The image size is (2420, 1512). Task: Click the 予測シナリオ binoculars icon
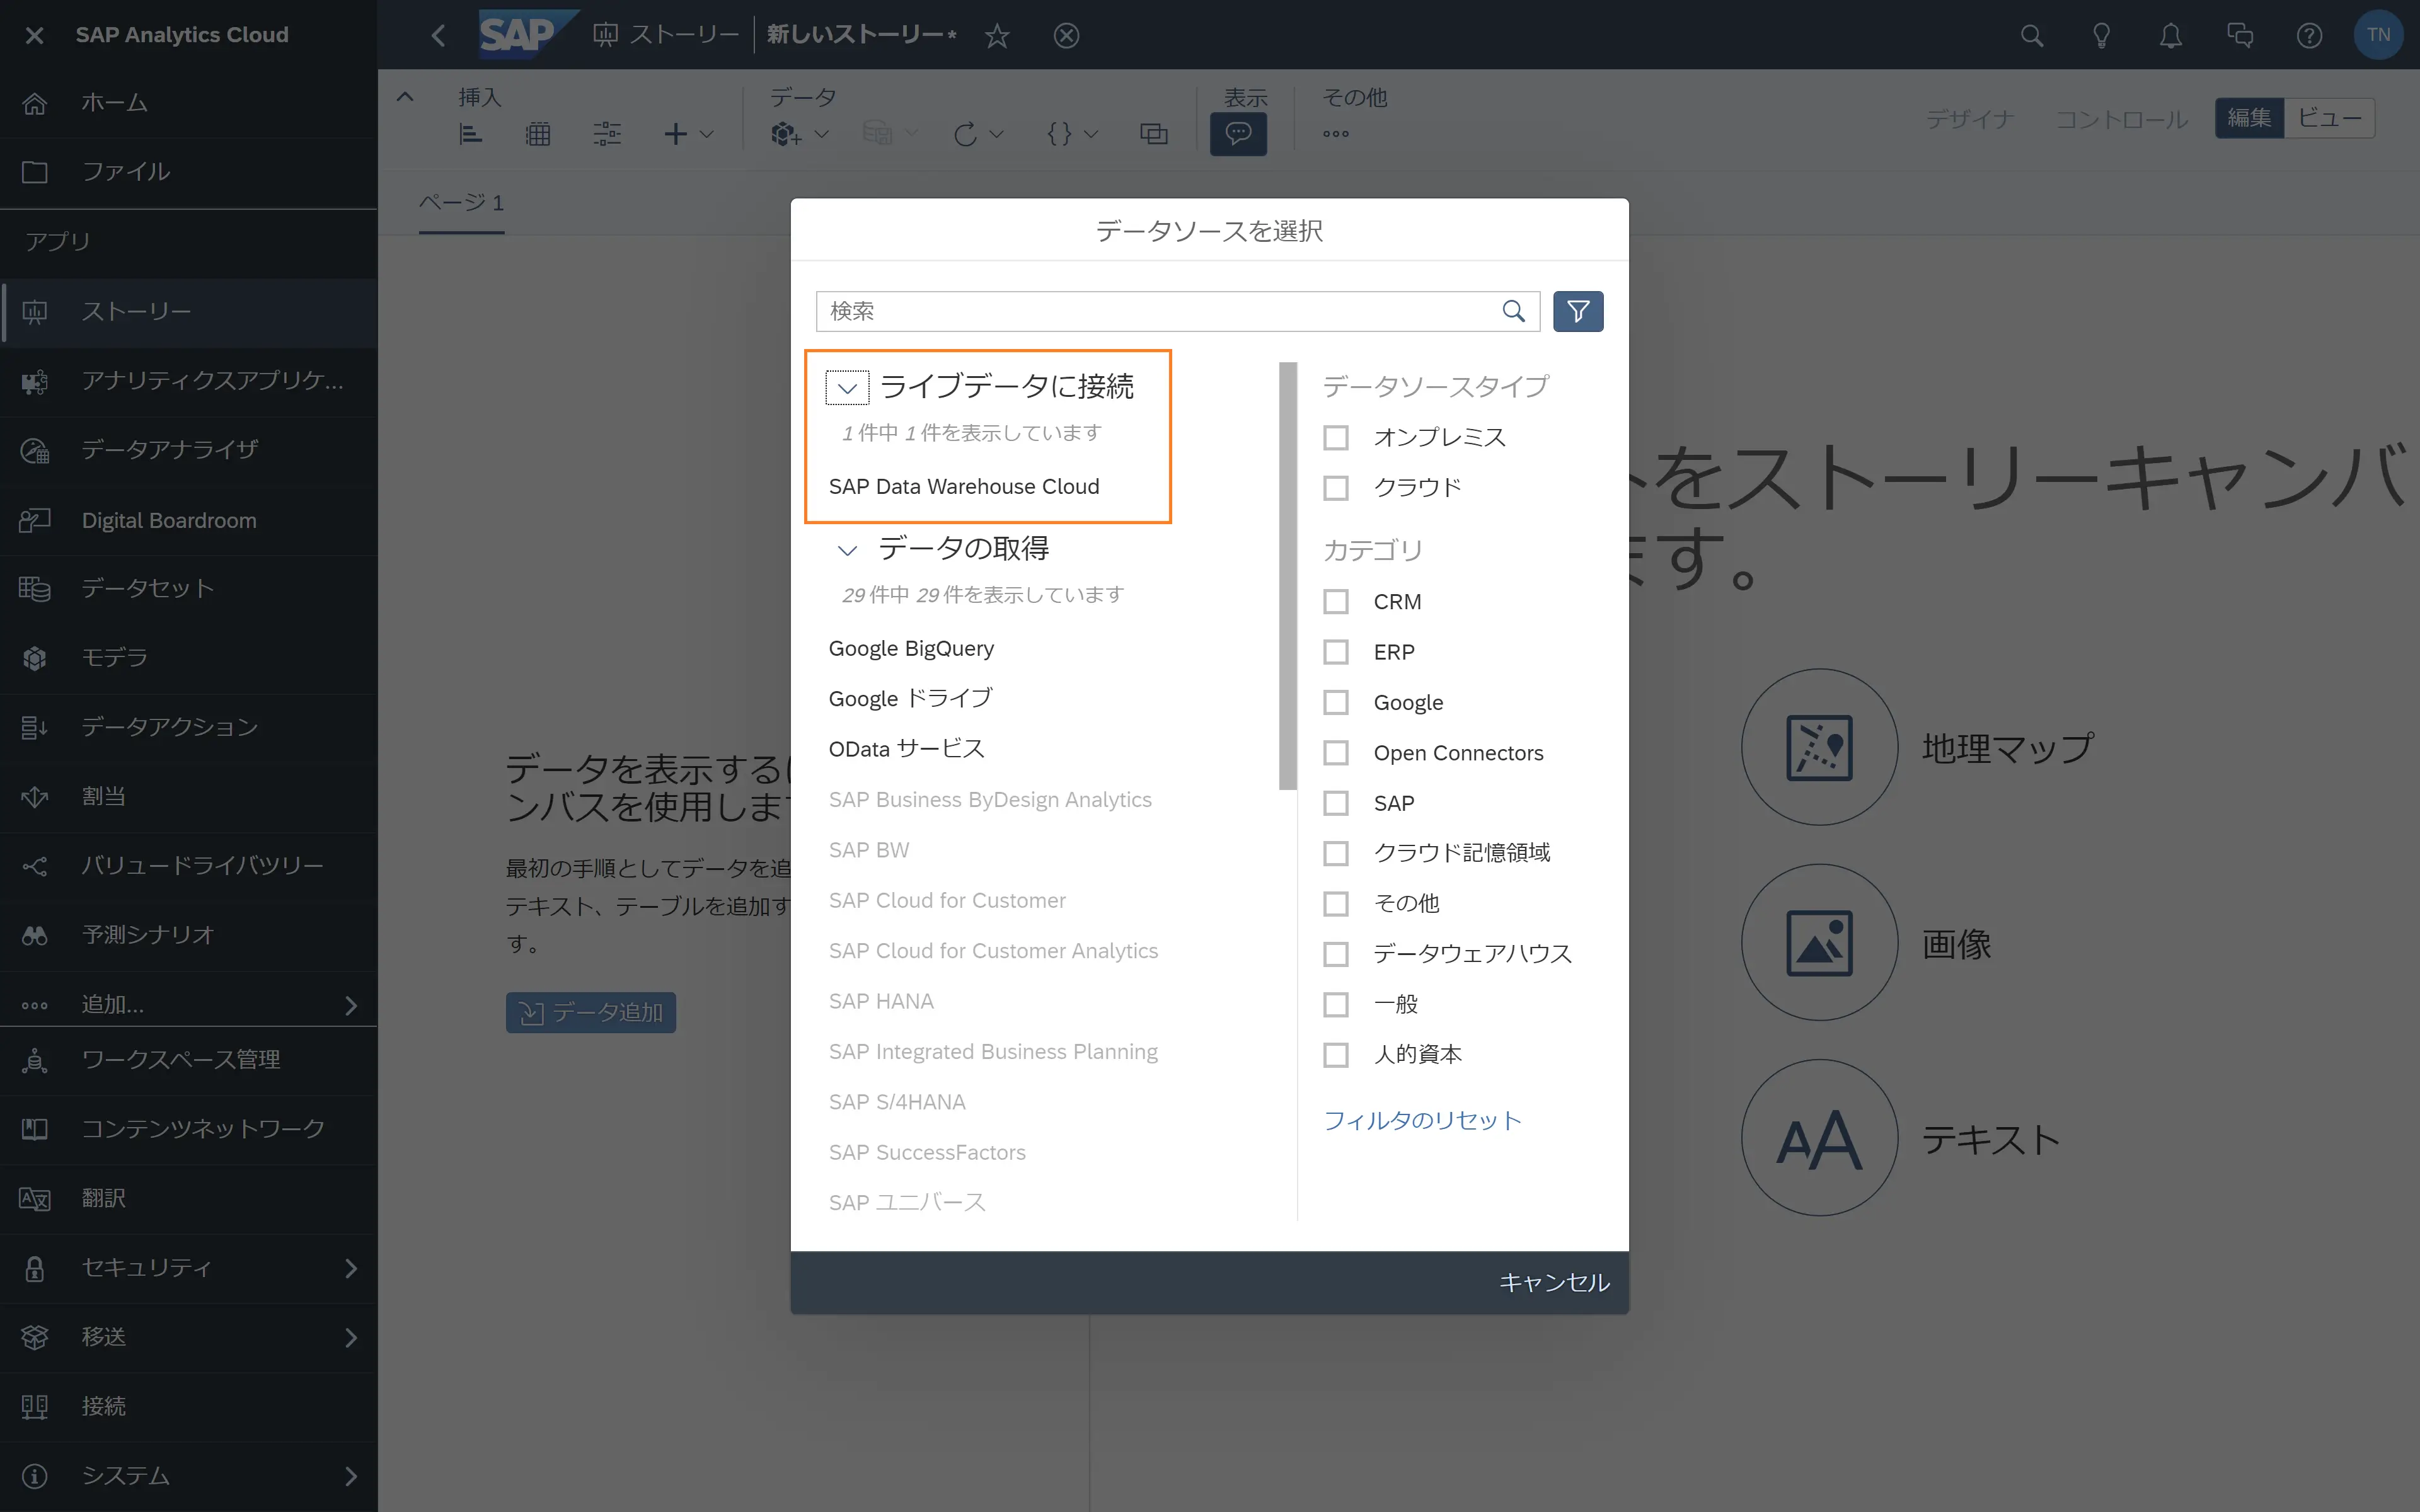[x=35, y=935]
